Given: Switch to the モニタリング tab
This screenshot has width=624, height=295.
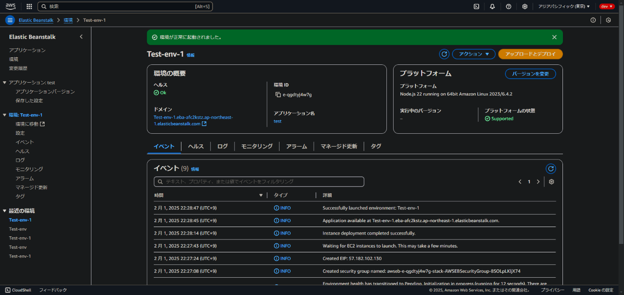Looking at the screenshot, I should [257, 146].
